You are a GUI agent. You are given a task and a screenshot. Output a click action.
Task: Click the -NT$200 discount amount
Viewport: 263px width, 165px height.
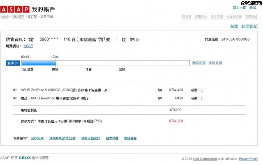pos(175,110)
